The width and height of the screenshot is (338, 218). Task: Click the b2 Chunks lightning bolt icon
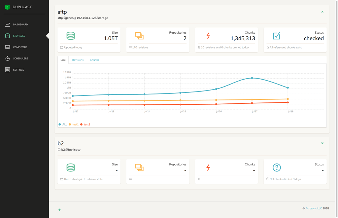click(208, 167)
